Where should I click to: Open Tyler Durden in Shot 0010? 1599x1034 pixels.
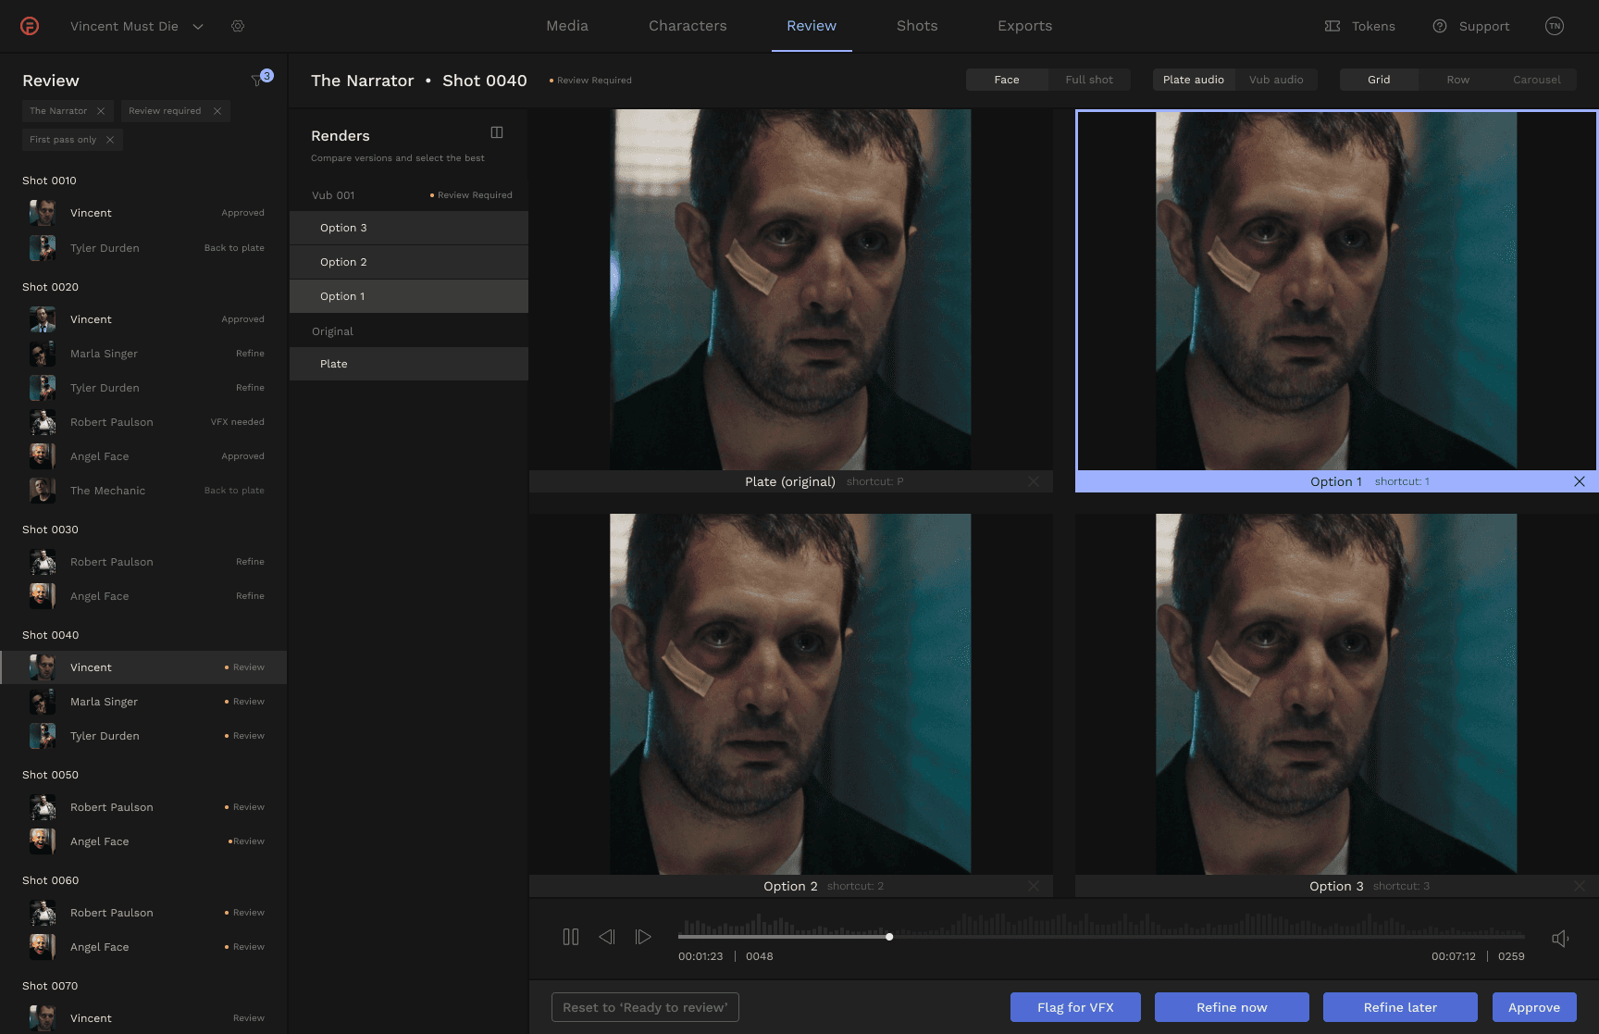click(143, 248)
